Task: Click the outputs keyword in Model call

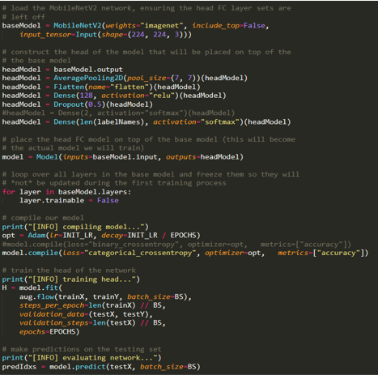Action: click(x=181, y=157)
